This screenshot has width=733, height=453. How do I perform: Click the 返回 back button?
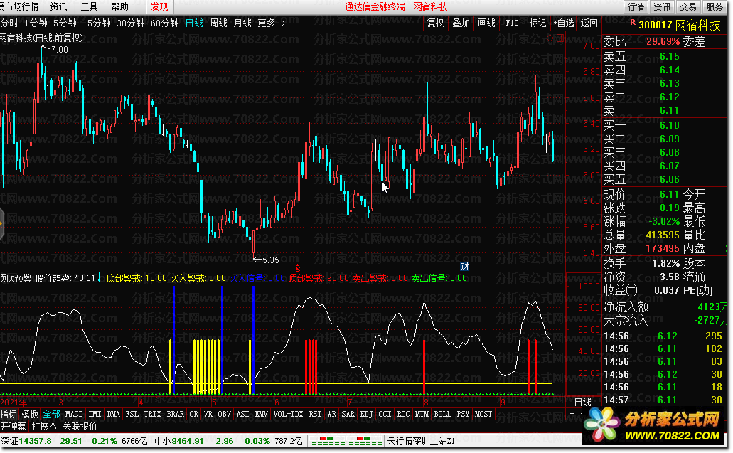[589, 23]
